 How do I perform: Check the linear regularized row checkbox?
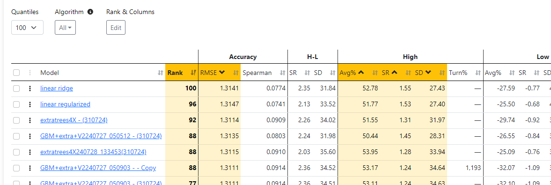point(16,104)
